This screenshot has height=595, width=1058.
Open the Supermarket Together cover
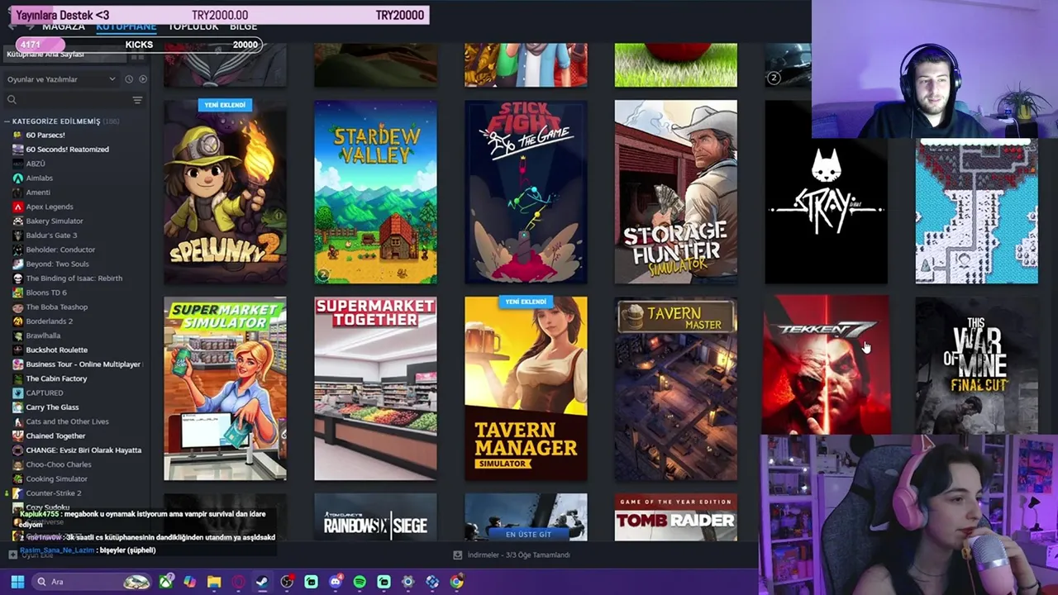(375, 388)
